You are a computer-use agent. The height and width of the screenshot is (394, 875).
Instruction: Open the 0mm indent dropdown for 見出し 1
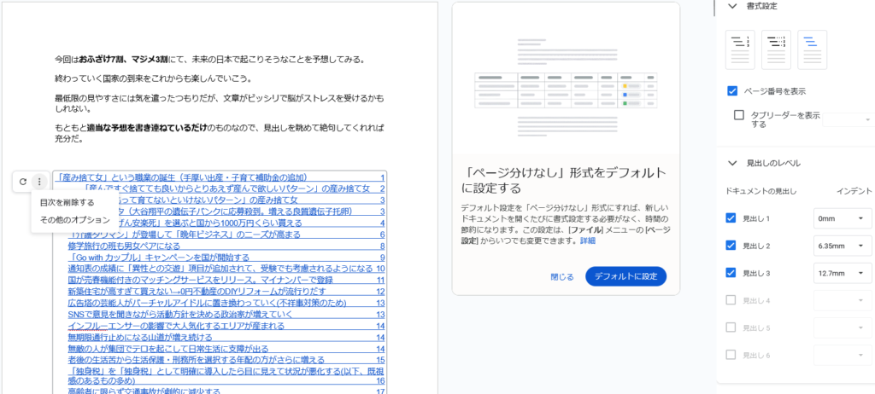[x=842, y=218]
